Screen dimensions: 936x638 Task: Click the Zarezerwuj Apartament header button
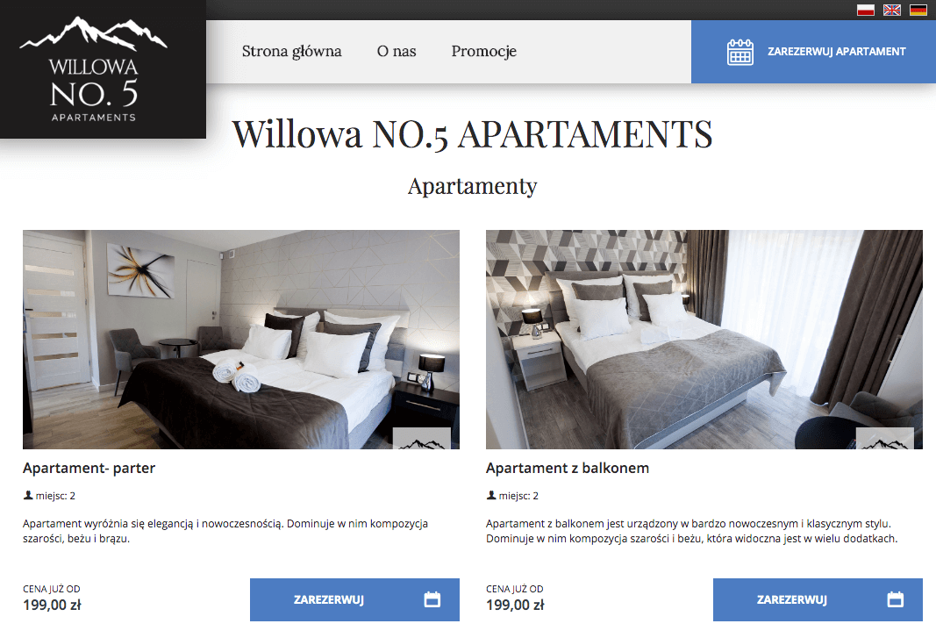[814, 52]
